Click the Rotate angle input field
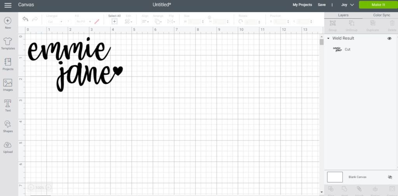This screenshot has width=398, height=196. coord(251,22)
